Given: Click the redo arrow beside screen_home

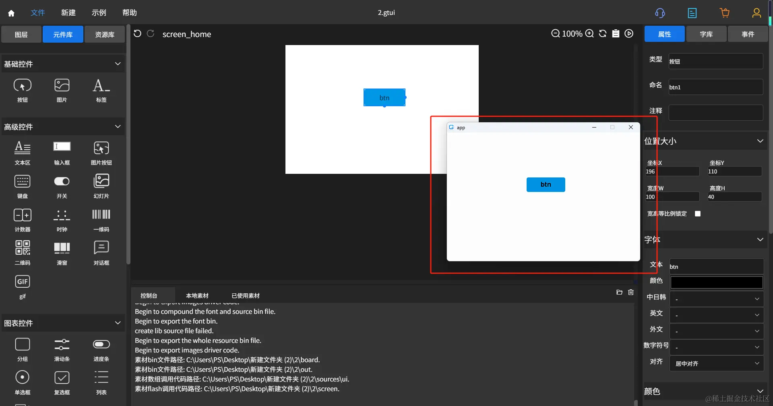Looking at the screenshot, I should (151, 33).
